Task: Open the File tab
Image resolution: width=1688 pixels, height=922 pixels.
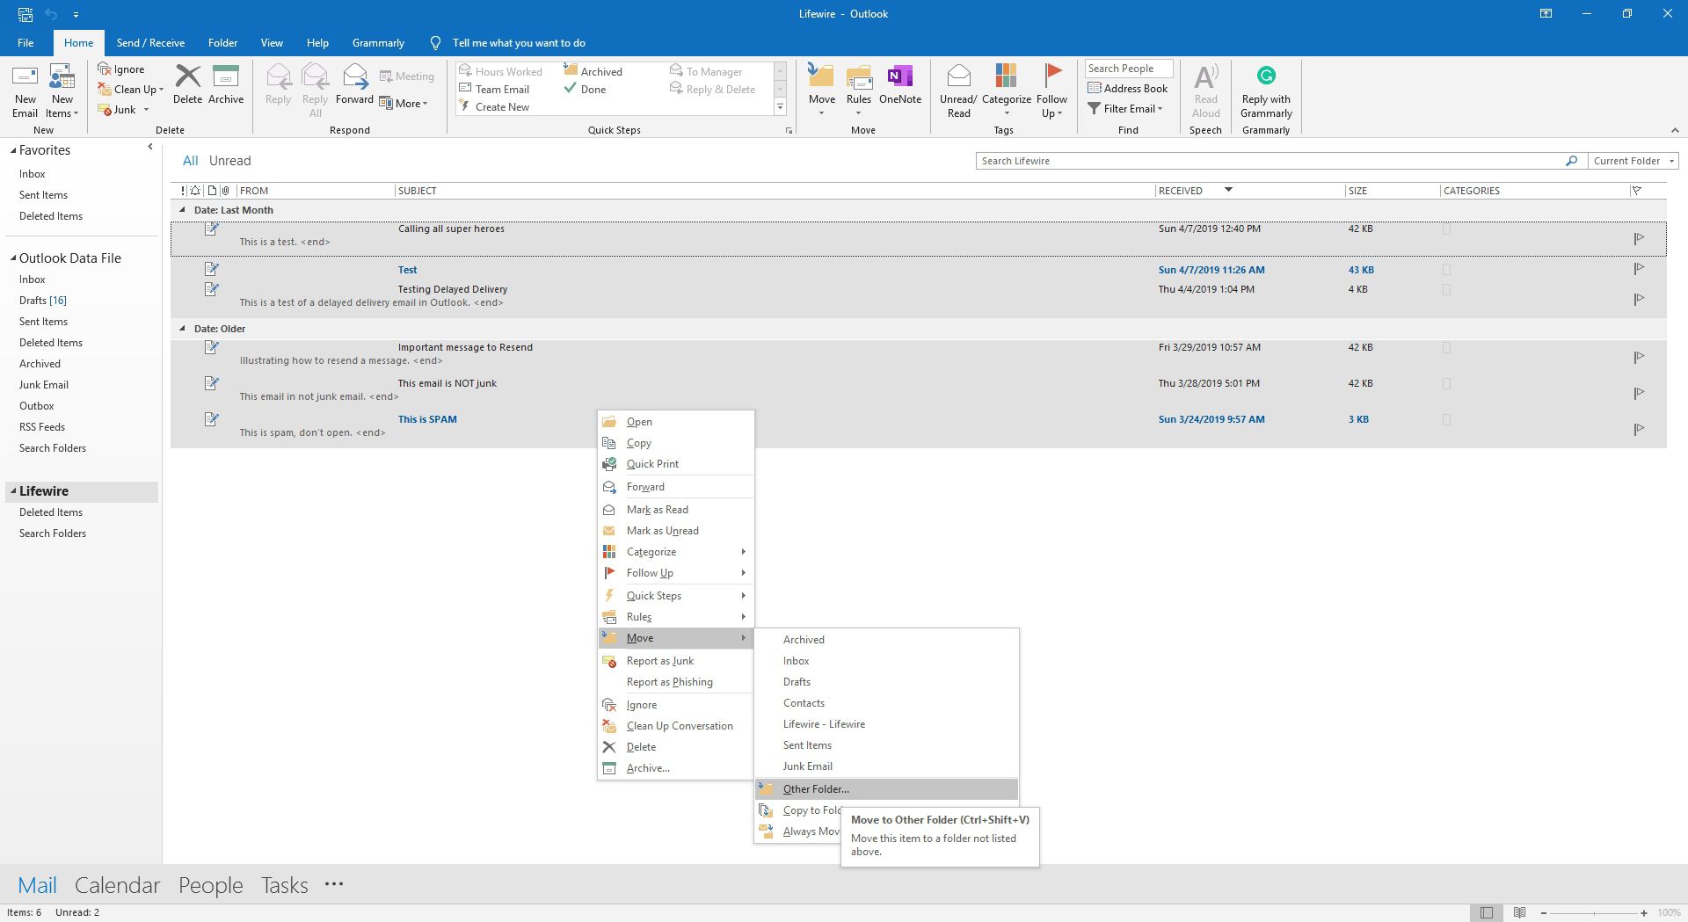Action: [x=25, y=42]
